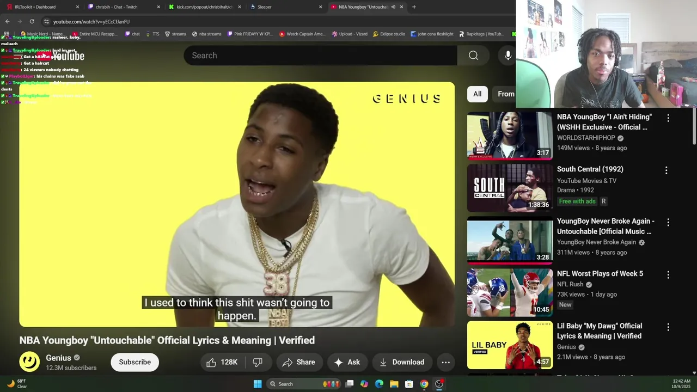Image resolution: width=697 pixels, height=392 pixels.
Task: Close the Sleeper tab
Action: point(320,7)
